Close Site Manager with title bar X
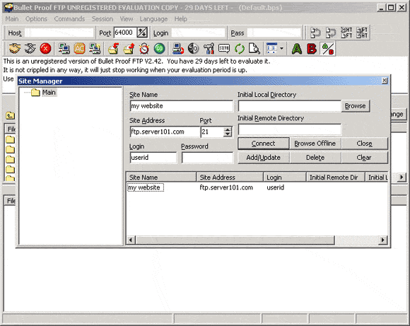 [x=385, y=81]
